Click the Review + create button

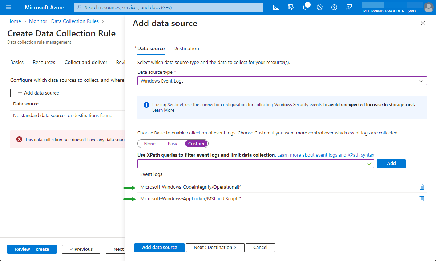point(32,249)
